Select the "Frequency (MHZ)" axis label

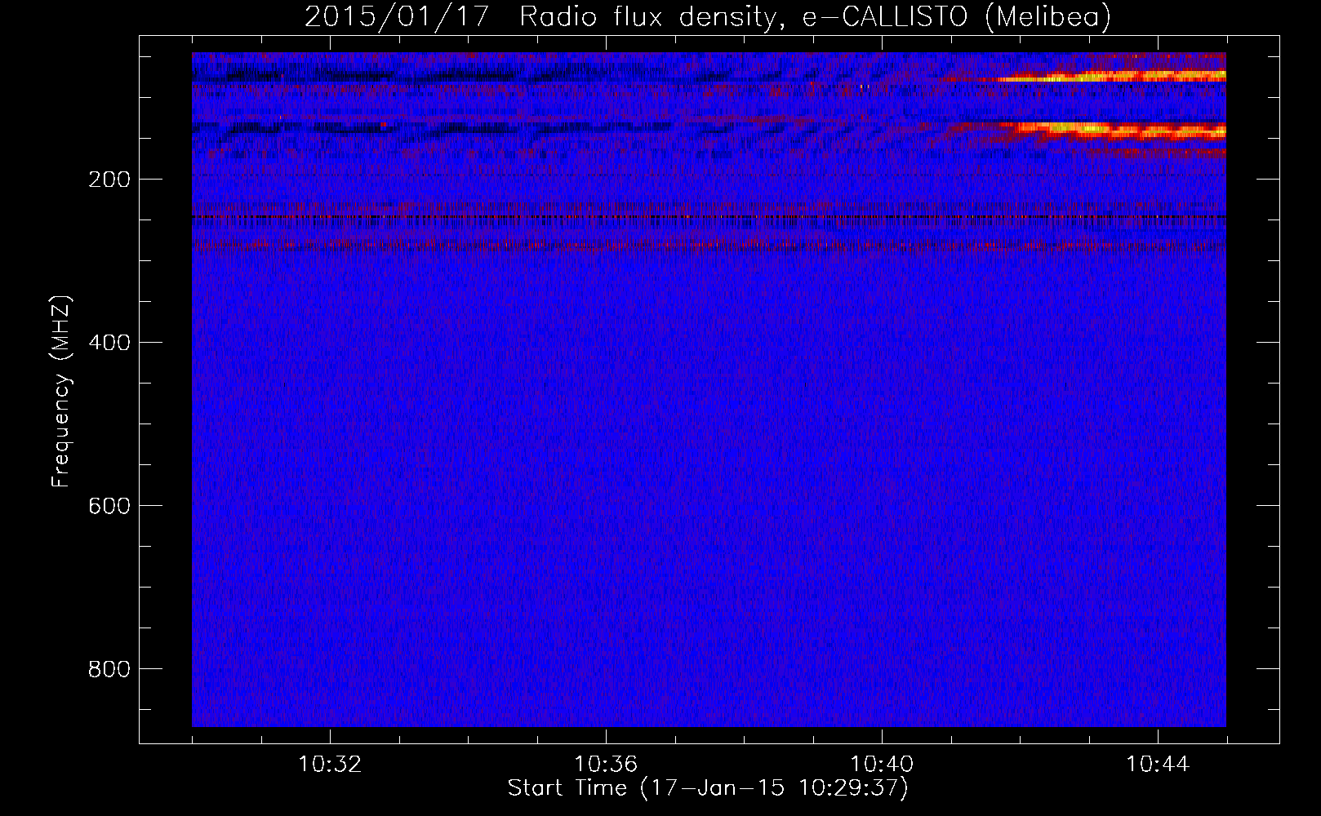[61, 392]
